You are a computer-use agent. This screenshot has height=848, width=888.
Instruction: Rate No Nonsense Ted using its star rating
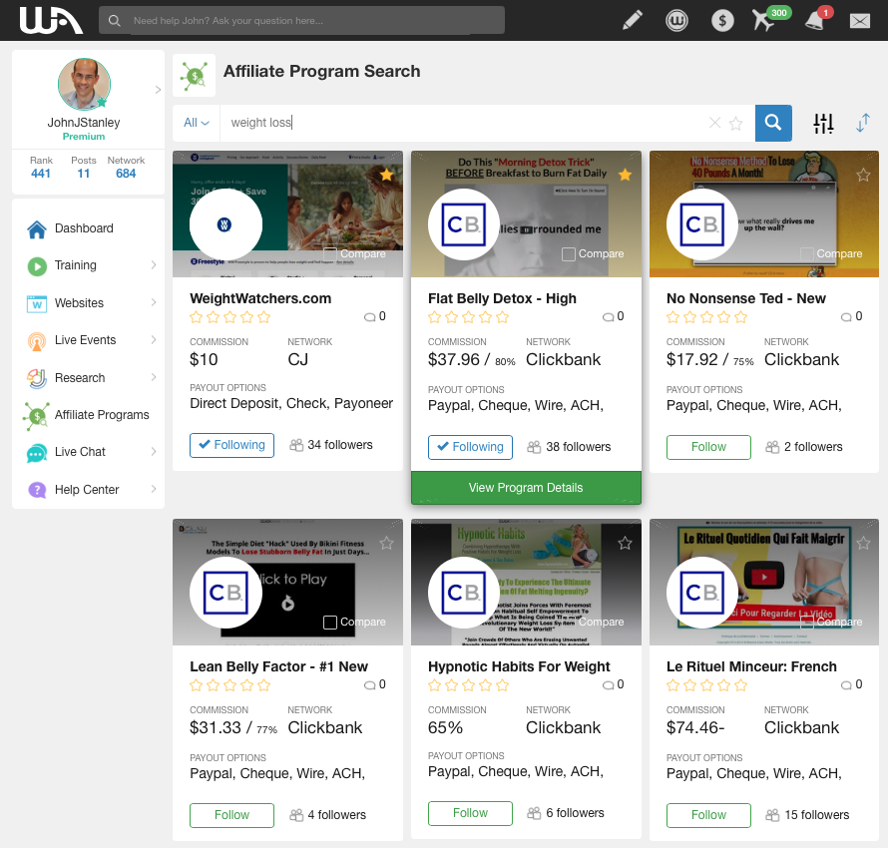pos(706,317)
